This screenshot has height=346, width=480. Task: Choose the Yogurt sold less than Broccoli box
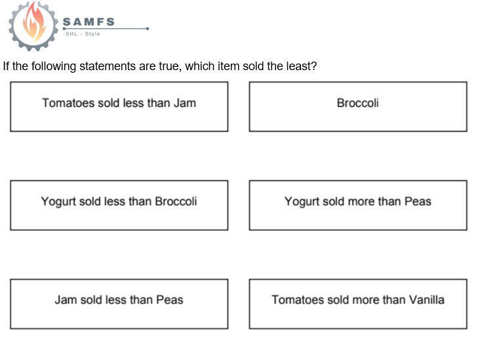[x=119, y=205]
